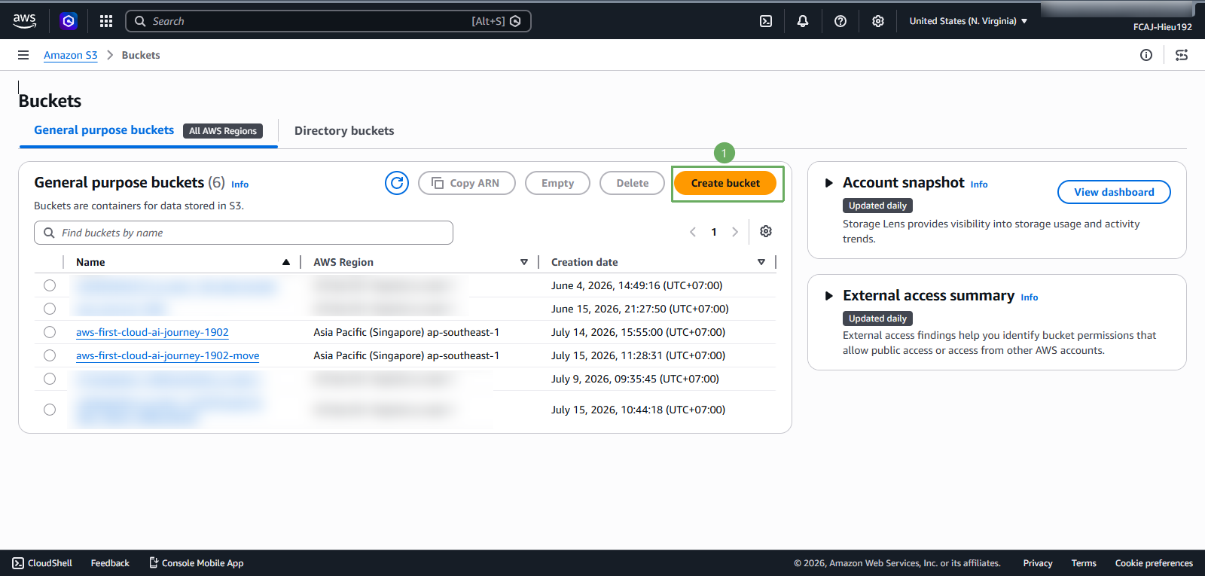This screenshot has width=1205, height=576.
Task: Refresh the general purpose buckets list
Action: tap(397, 183)
